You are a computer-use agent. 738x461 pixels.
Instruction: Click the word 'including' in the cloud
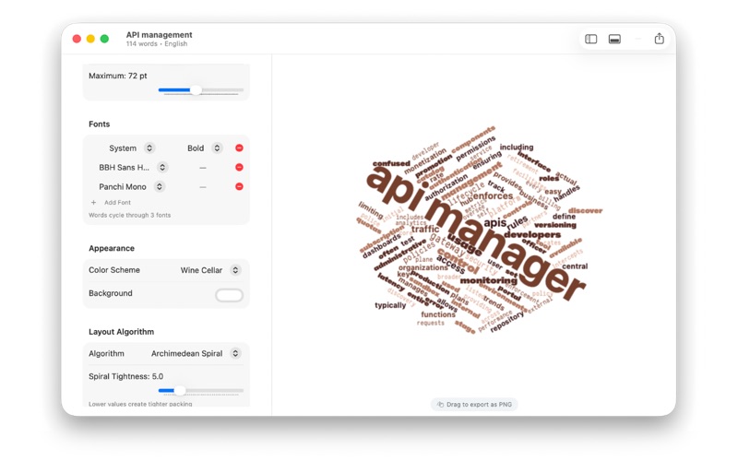point(517,148)
